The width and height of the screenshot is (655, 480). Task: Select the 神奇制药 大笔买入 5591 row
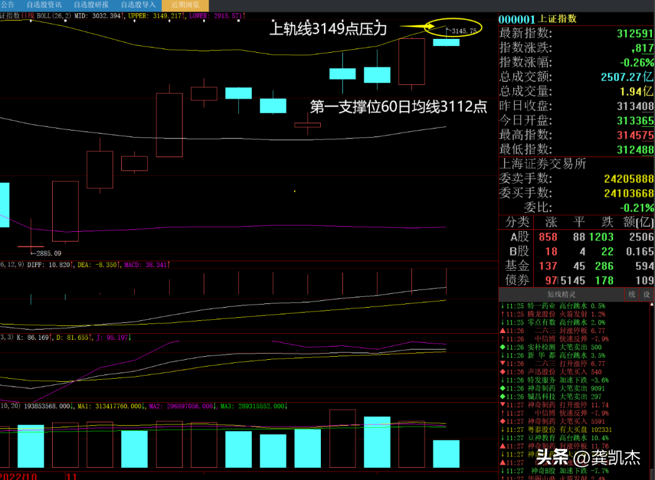574,422
